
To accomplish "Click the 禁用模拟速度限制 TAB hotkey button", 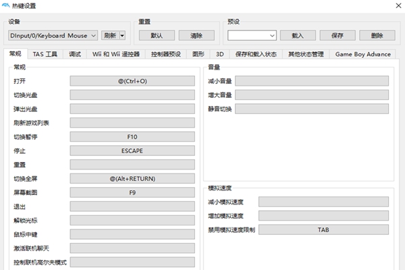I will click(x=323, y=230).
